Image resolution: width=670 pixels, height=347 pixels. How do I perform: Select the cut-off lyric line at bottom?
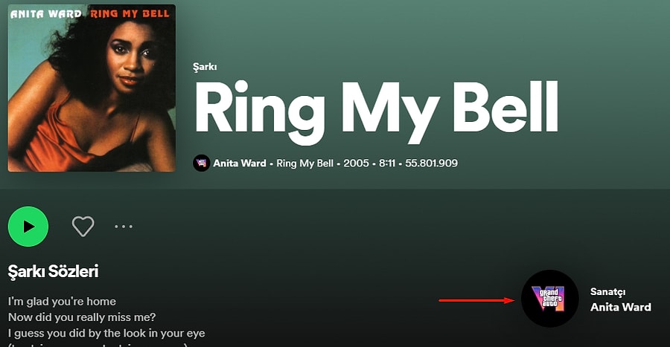pos(97,344)
